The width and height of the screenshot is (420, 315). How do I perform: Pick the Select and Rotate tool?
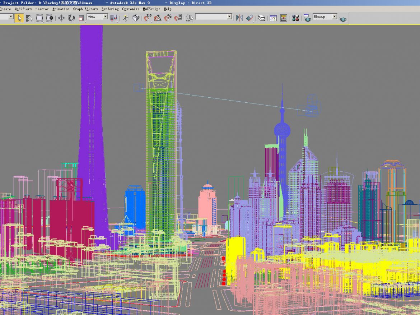coord(71,18)
